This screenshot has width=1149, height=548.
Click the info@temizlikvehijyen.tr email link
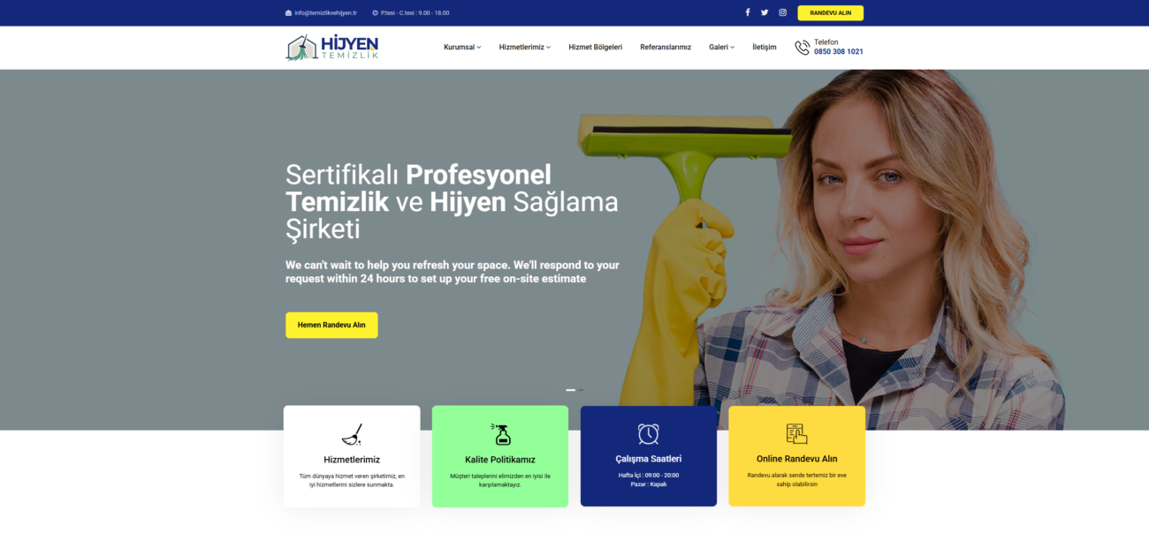click(x=325, y=13)
